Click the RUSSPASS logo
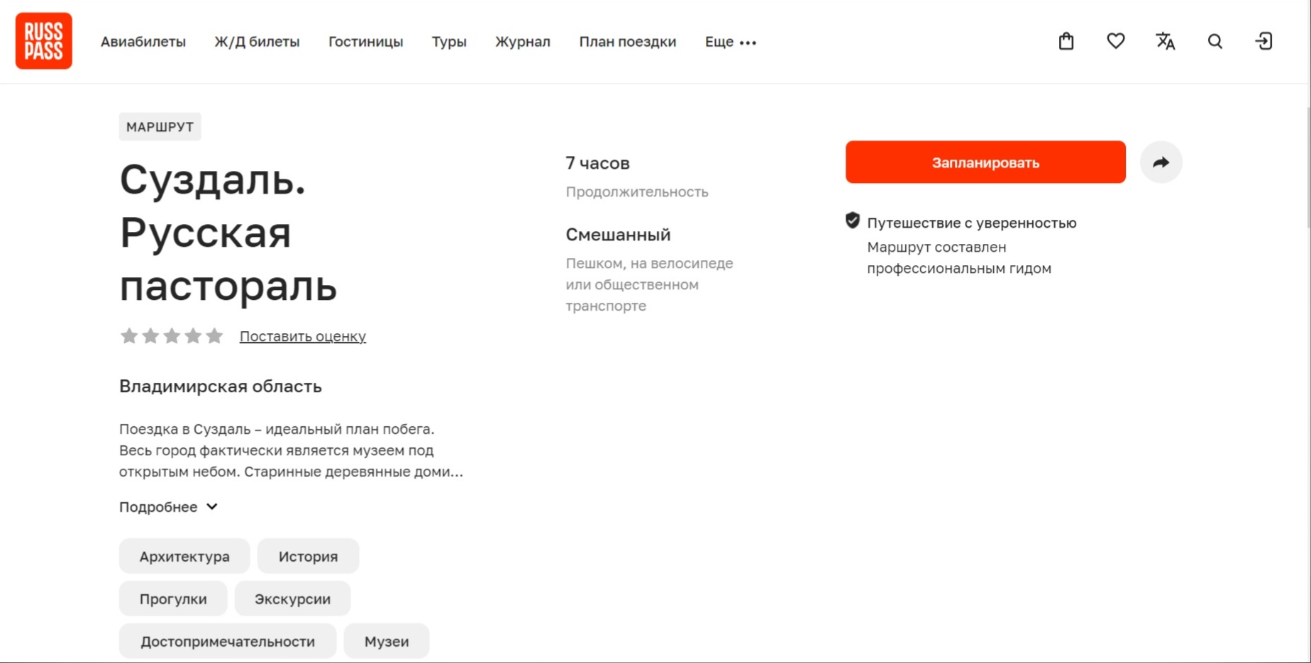This screenshot has height=663, width=1311. coord(44,41)
